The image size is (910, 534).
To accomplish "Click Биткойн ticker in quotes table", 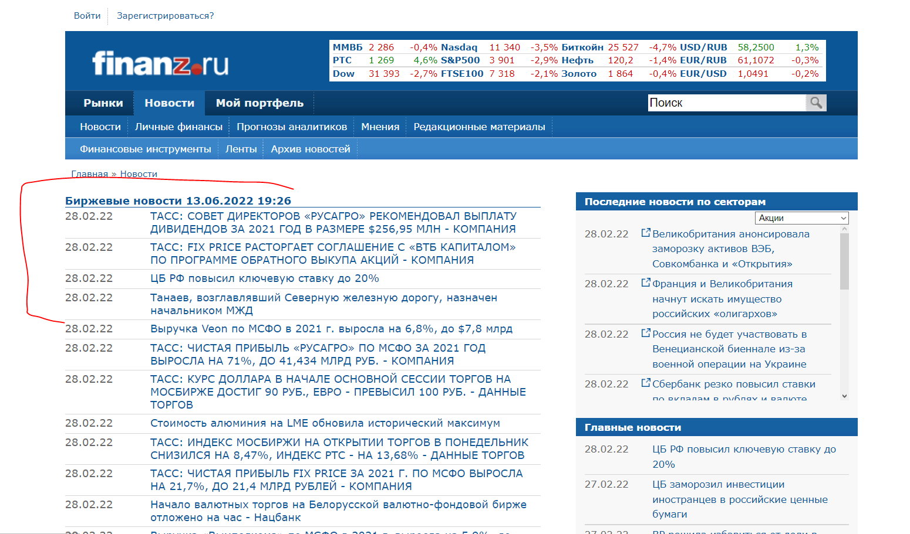I will point(582,47).
